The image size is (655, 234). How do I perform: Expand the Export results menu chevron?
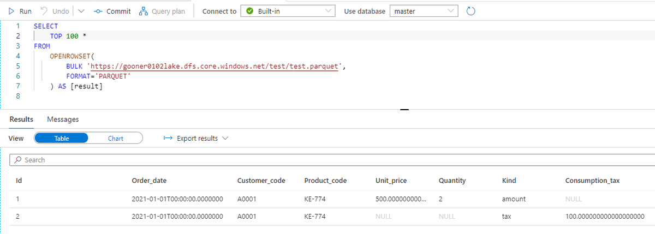(x=225, y=138)
